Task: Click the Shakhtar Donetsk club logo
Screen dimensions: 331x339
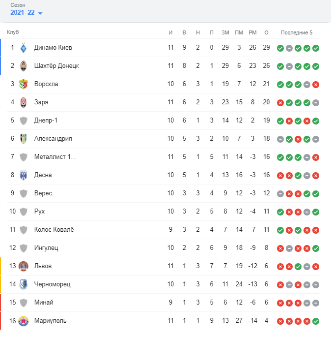Action: (x=24, y=66)
